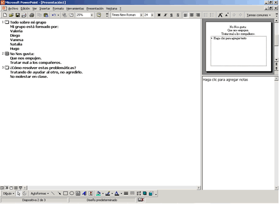Insert bulleted list
The height and width of the screenshot is (204, 279).
pyautogui.click(x=212, y=15)
